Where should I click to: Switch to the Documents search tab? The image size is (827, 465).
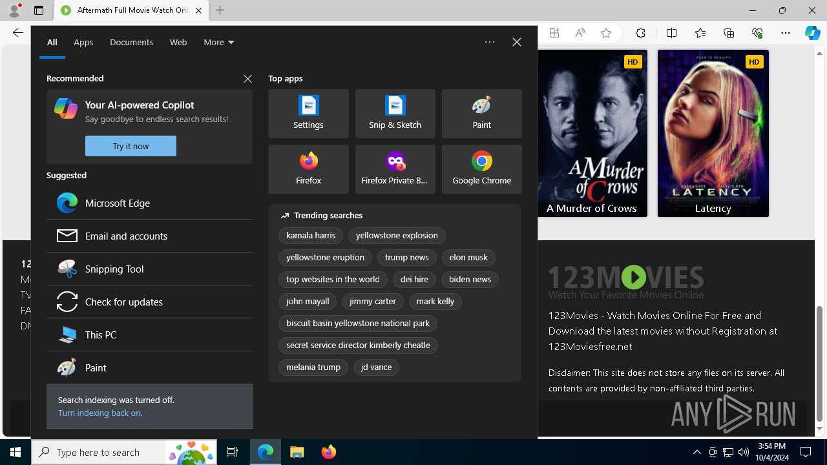[131, 42]
